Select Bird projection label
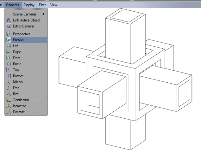Image resolution: width=201 pixels, height=154 pixels. (16, 94)
